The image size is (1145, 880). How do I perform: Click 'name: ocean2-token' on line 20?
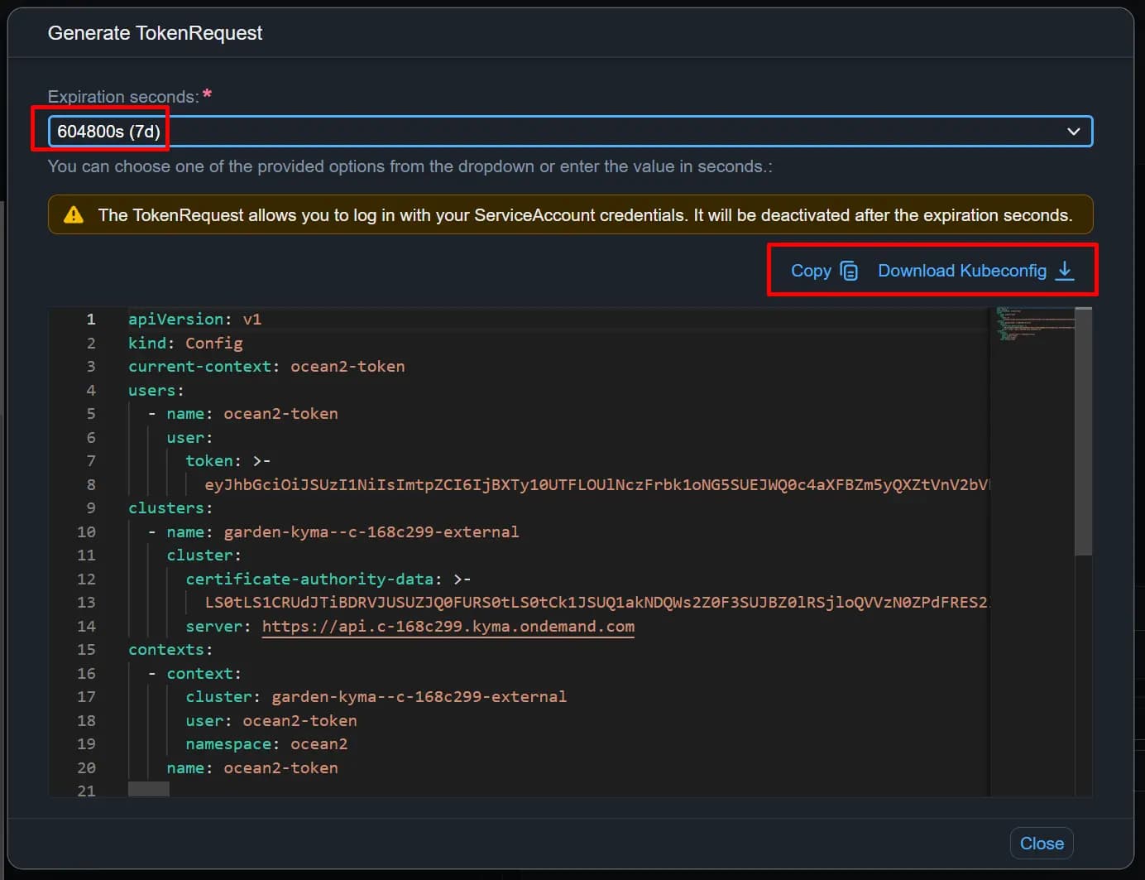pos(252,768)
